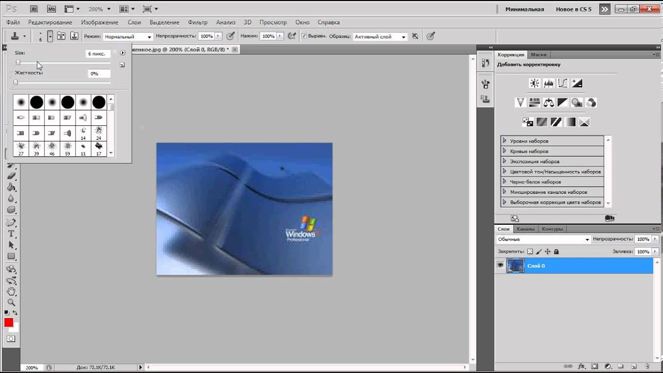Switch to the Контуры tab
Viewport: 663px width, 373px height.
pos(552,228)
